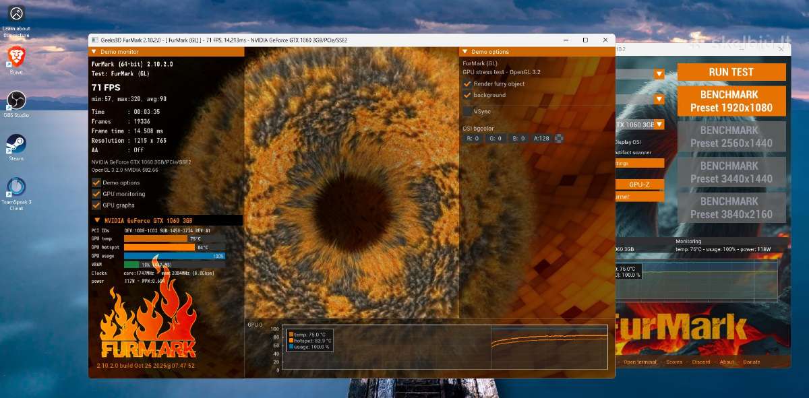Screen dimensions: 809x398
Task: Uncheck the Demo options checkbox
Action: (96, 183)
